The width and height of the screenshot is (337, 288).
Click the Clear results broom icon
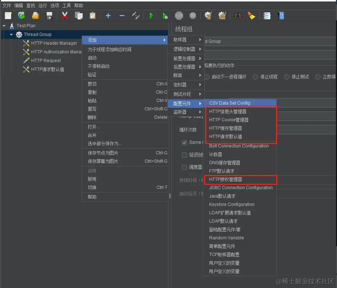point(208,16)
